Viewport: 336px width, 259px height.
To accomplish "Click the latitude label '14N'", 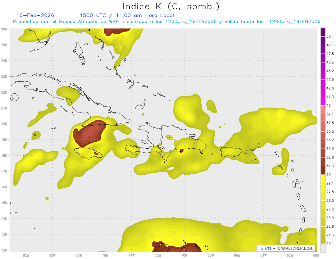I will (x=4, y=219).
